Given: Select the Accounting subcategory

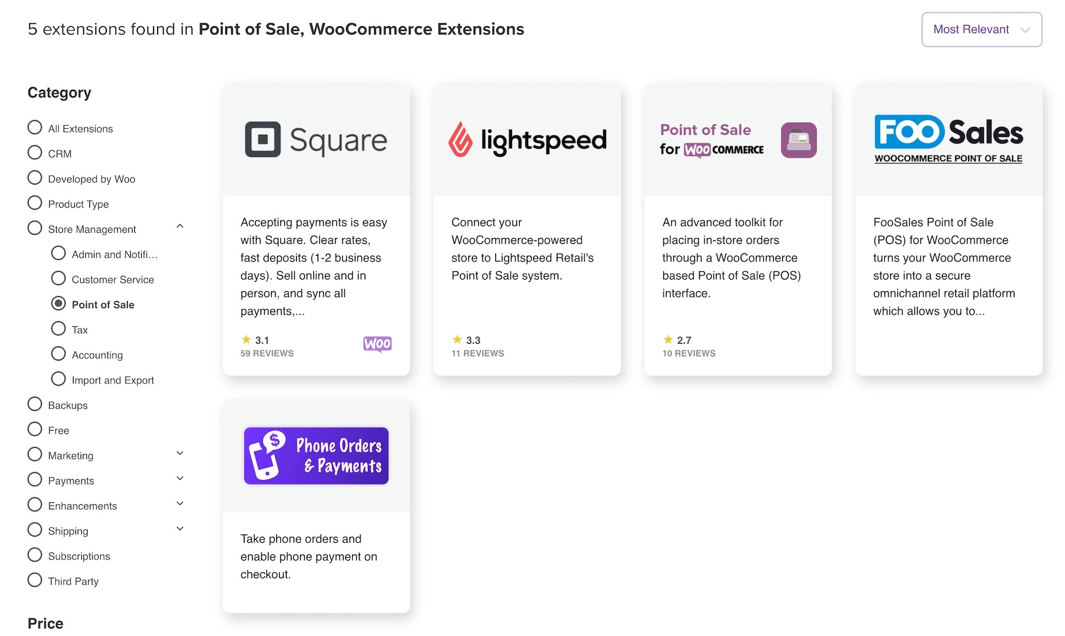Looking at the screenshot, I should tap(58, 353).
